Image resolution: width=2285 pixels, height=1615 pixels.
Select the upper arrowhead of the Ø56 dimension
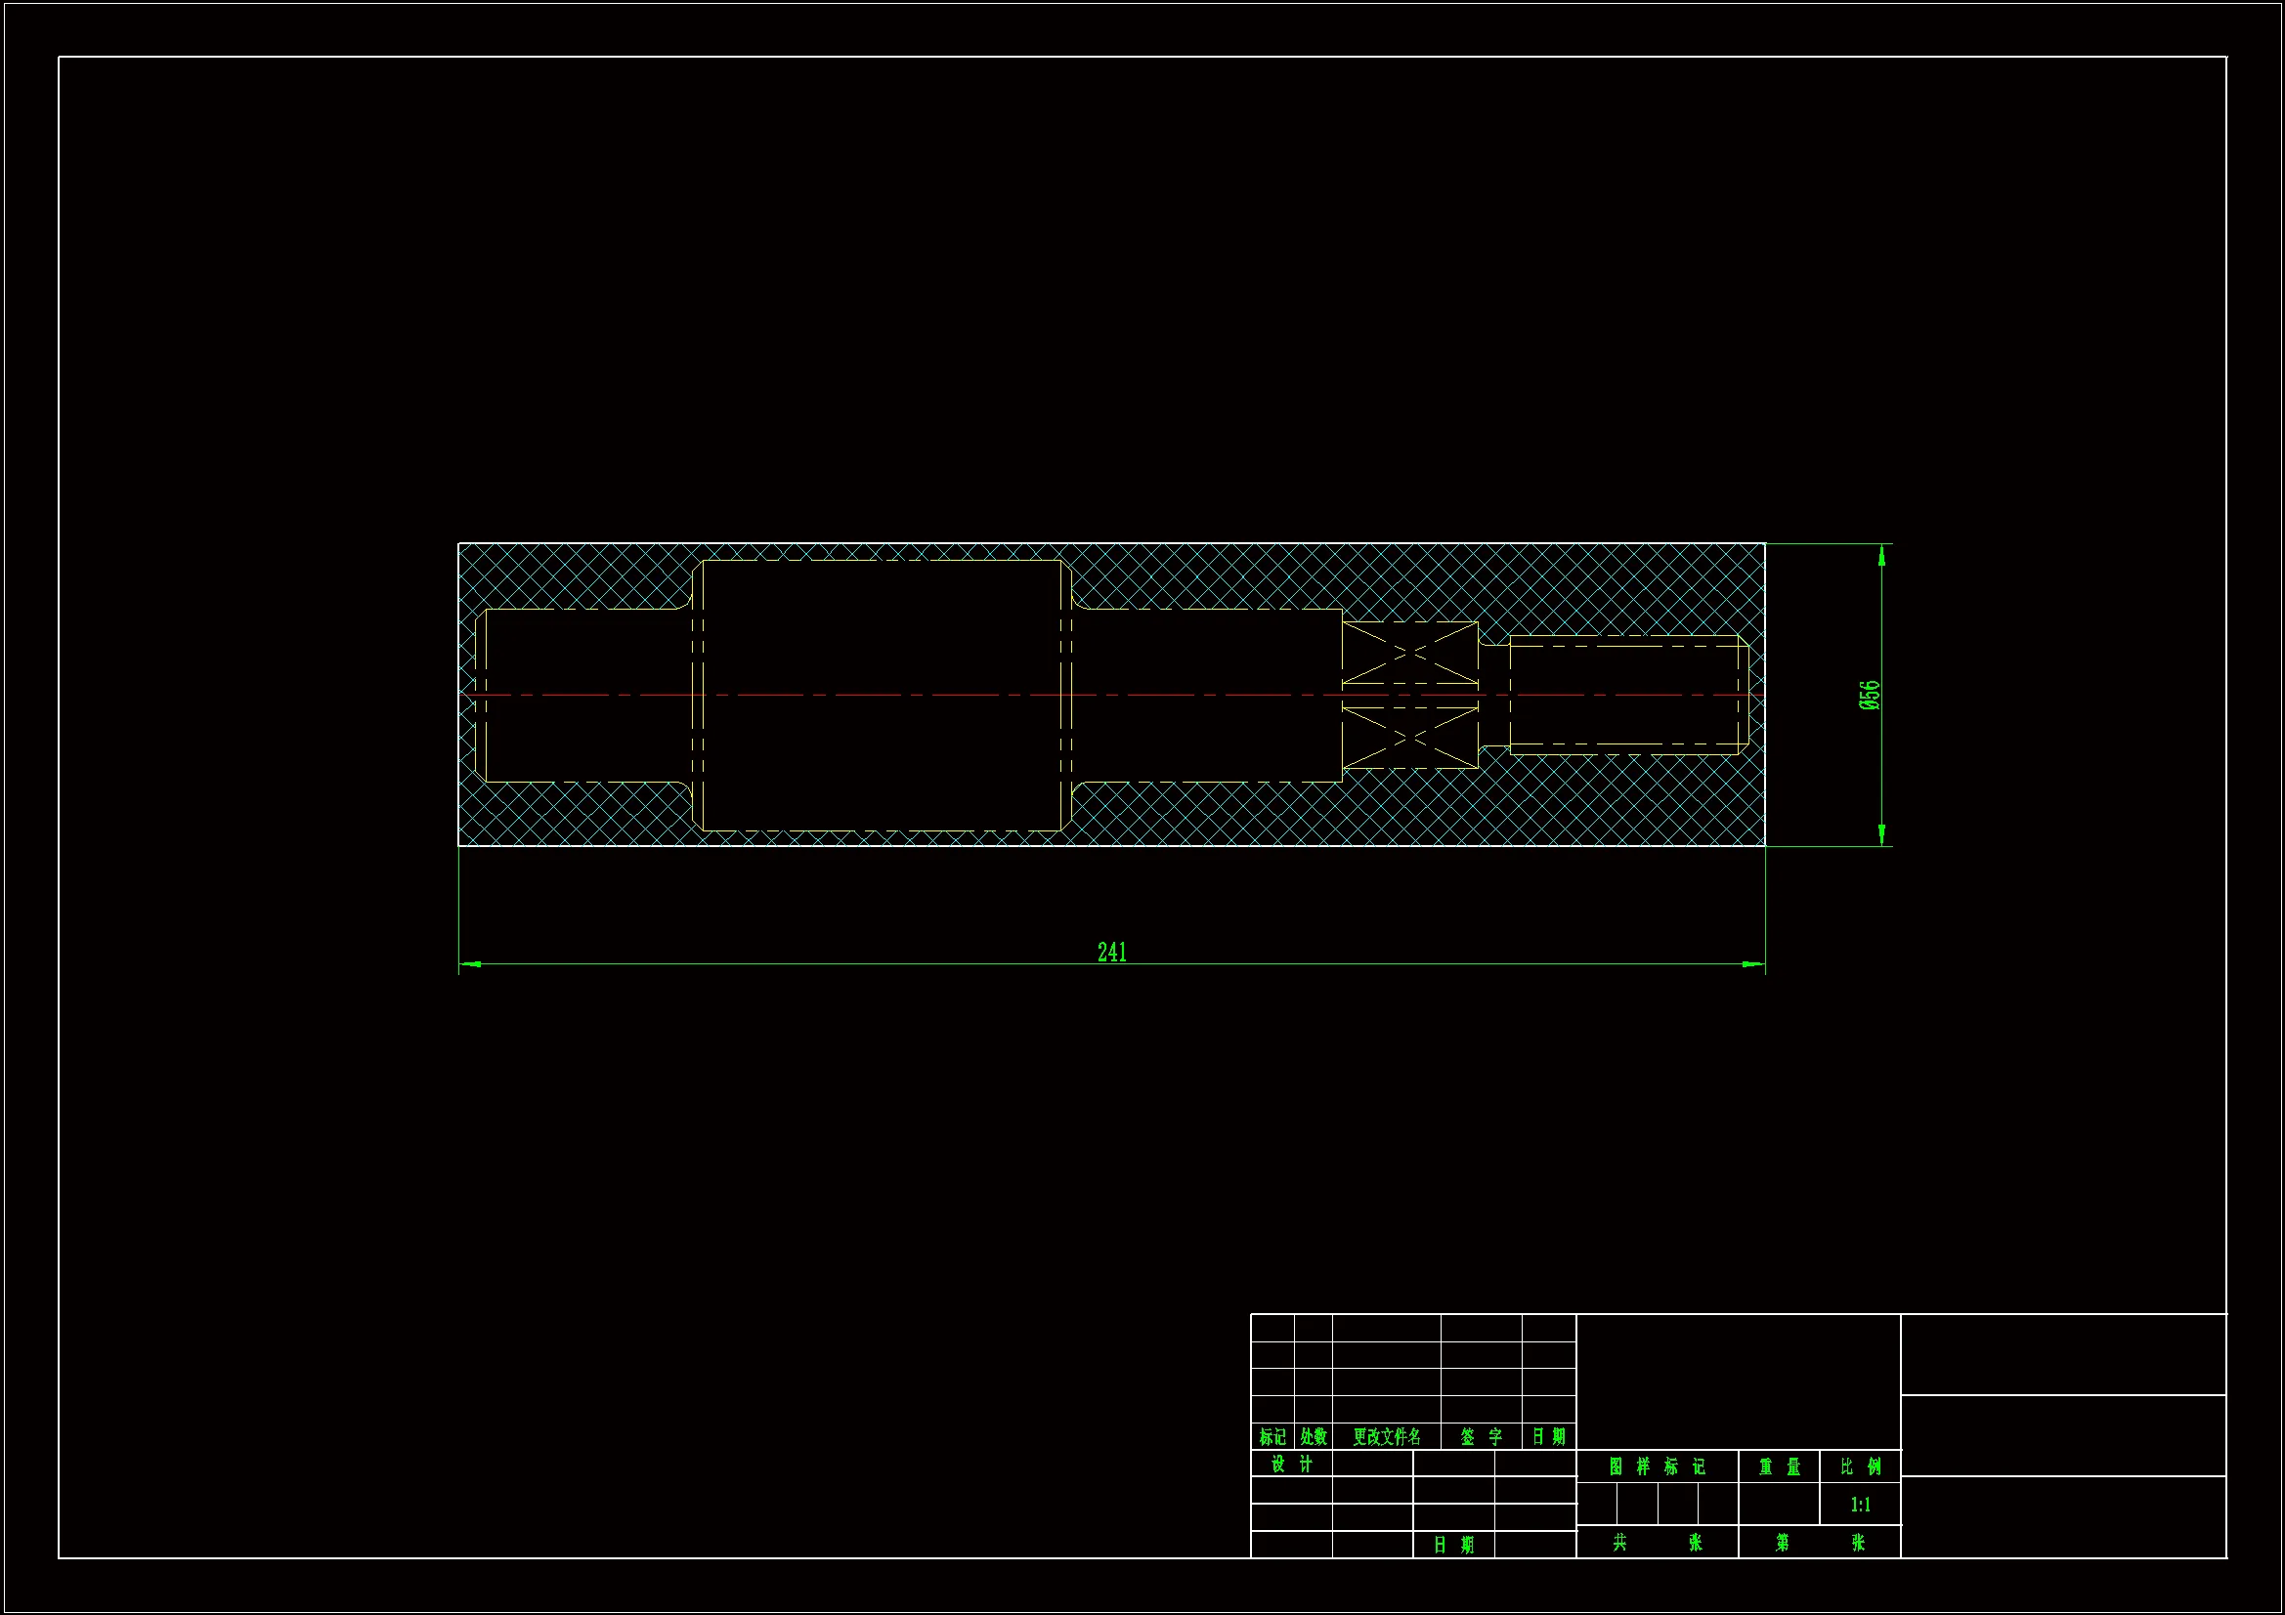[1881, 556]
